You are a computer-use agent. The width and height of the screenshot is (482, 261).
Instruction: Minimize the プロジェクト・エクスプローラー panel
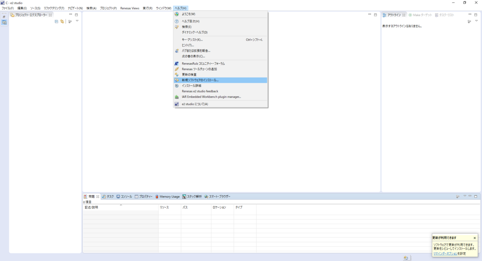coord(71,15)
